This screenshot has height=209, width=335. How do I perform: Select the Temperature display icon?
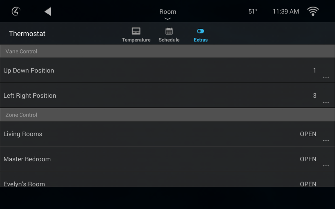click(136, 31)
